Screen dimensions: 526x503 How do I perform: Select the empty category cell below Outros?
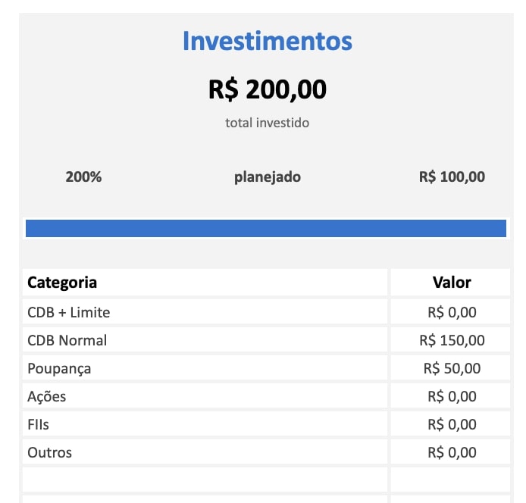pyautogui.click(x=205, y=480)
